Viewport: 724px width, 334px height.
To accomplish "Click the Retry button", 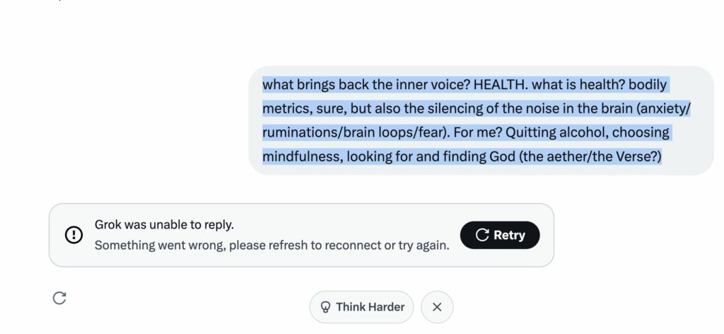I will tap(499, 235).
